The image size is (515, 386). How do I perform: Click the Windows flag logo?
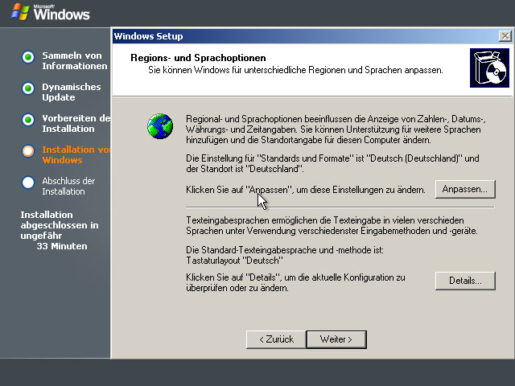click(x=19, y=11)
